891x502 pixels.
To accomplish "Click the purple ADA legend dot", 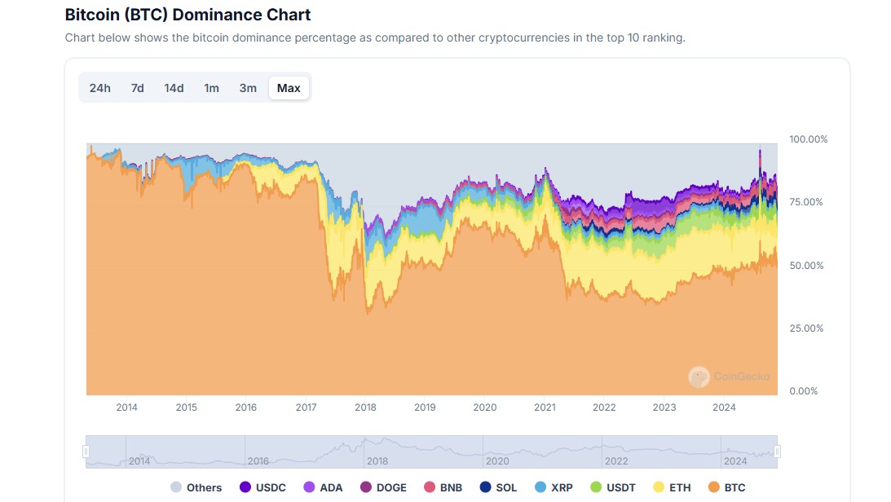I will click(x=311, y=487).
